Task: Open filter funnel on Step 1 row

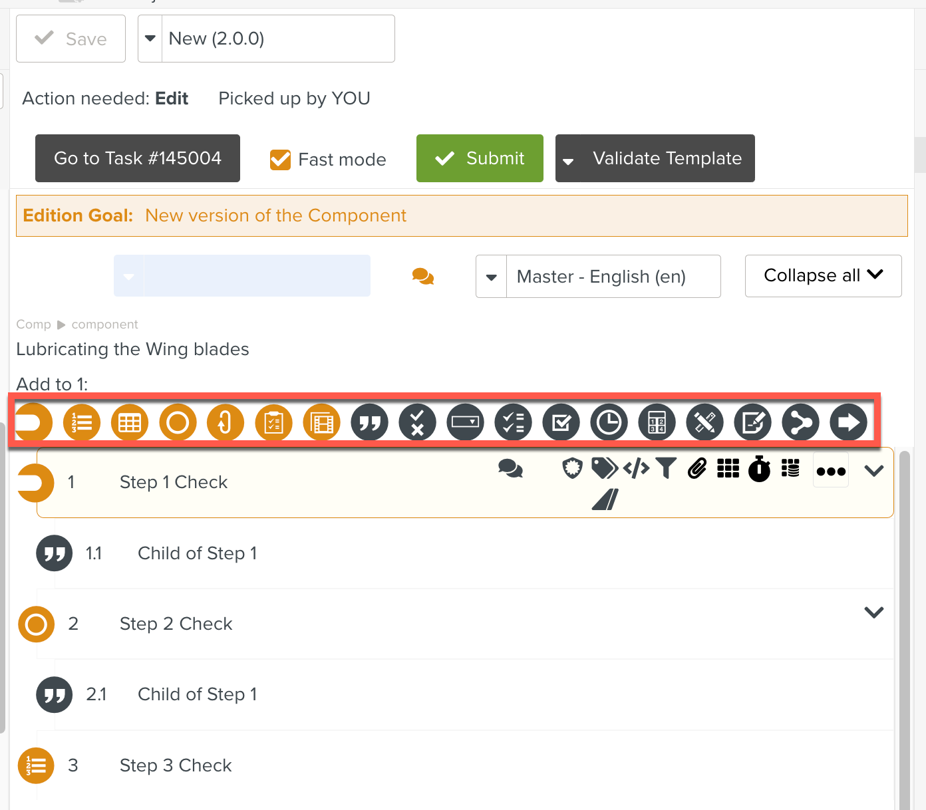Action: click(x=666, y=469)
